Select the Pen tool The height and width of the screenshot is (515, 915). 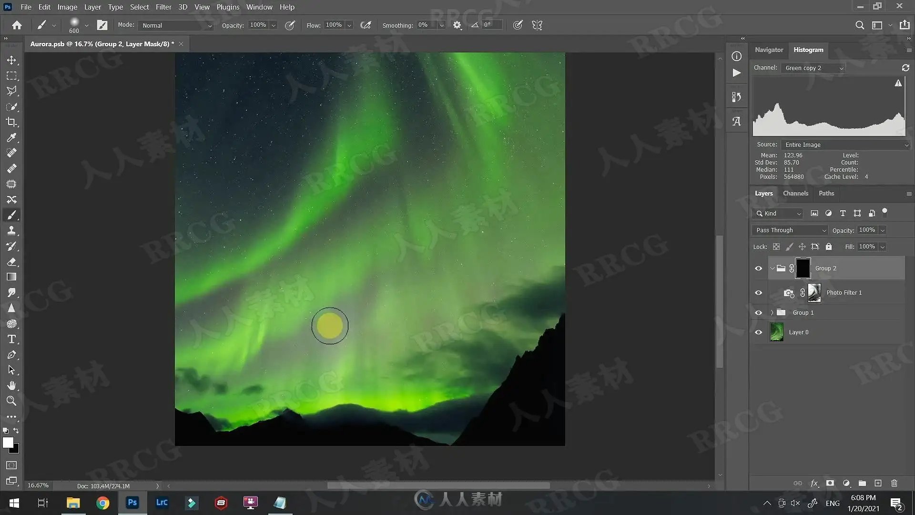coord(11,355)
